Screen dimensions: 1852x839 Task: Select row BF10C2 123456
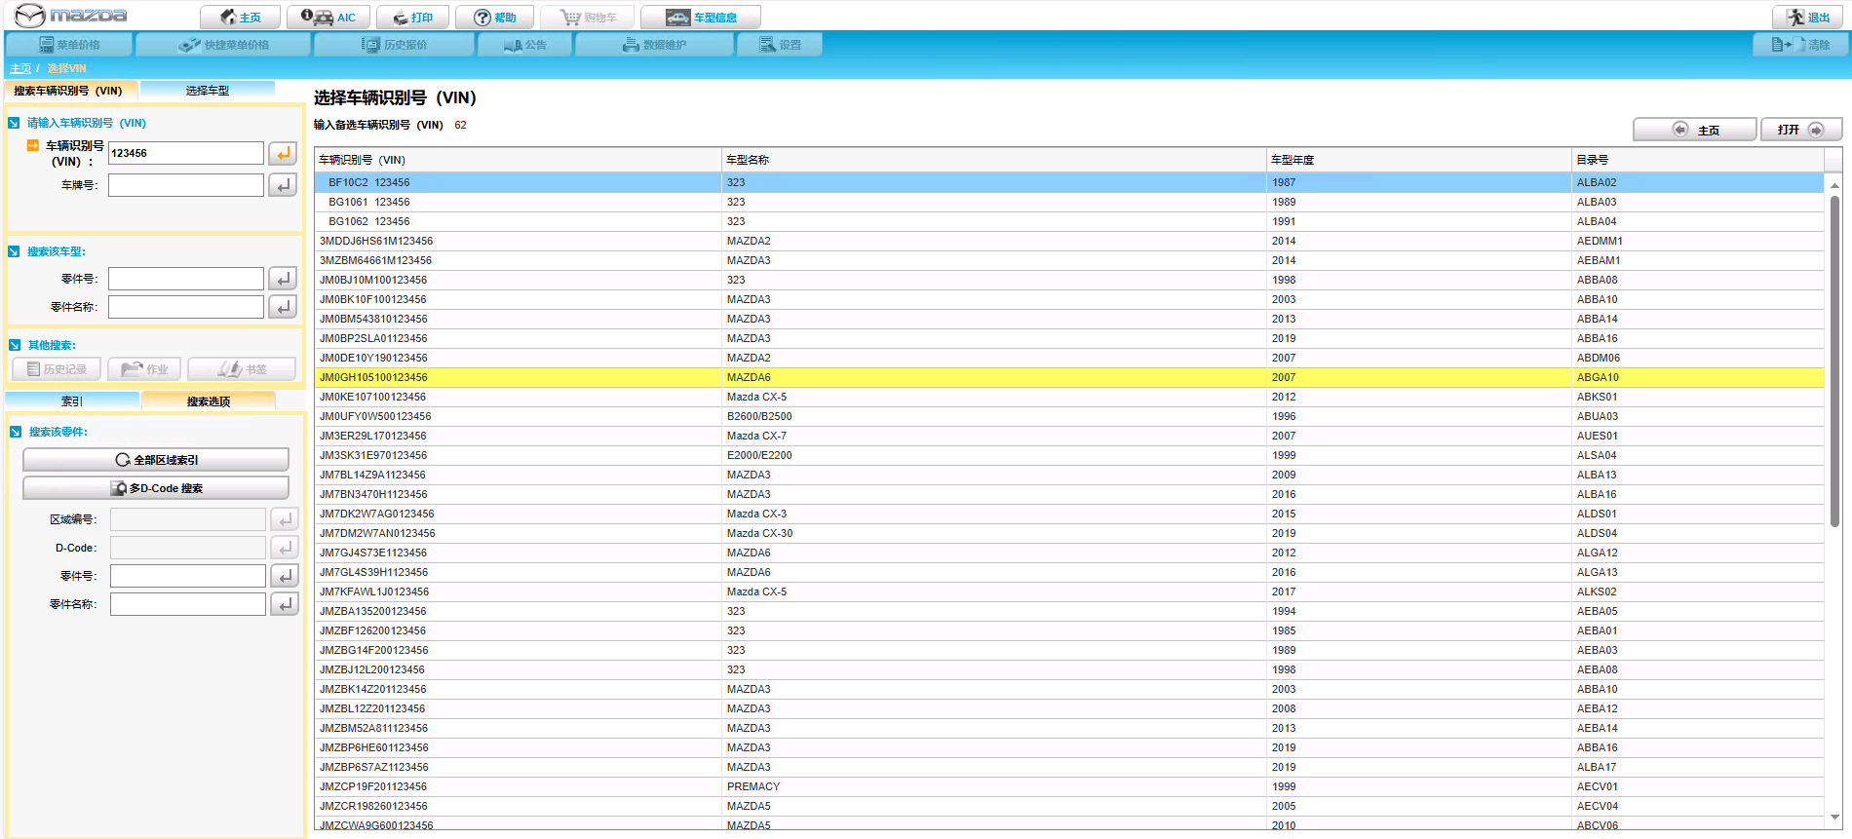[1069, 182]
